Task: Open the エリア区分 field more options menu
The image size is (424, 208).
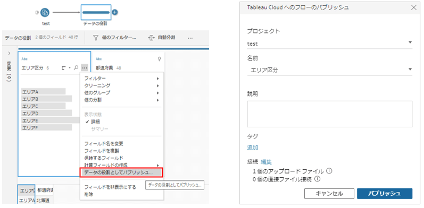Action: click(85, 68)
